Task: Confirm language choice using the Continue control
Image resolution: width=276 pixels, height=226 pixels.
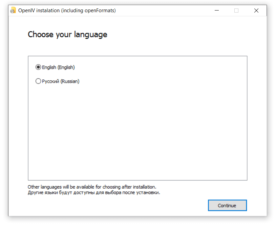Action: pyautogui.click(x=227, y=205)
